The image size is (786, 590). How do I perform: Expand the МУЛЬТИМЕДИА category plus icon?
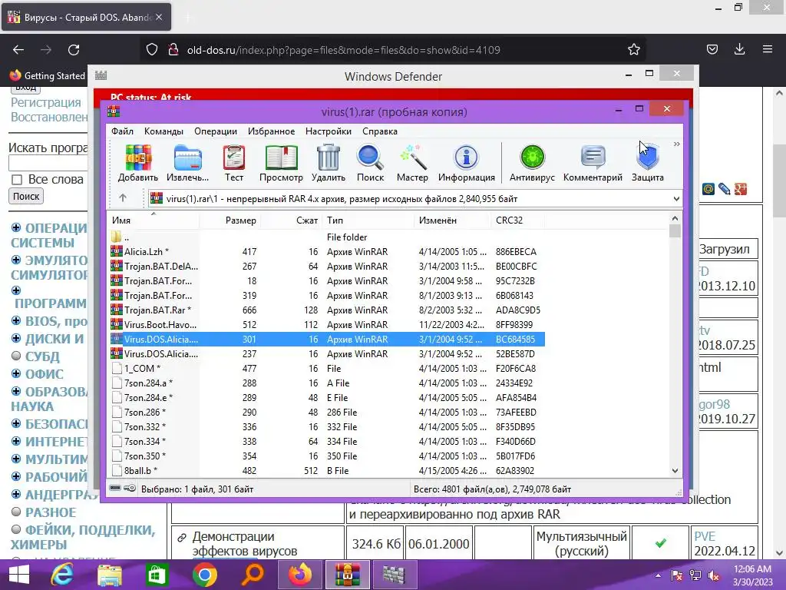tap(16, 459)
